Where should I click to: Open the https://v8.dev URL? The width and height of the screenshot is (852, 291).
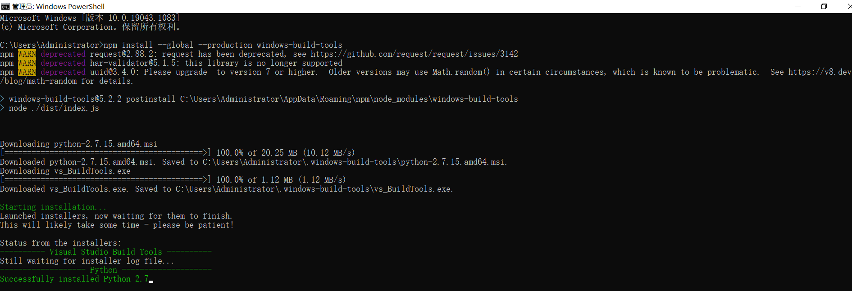point(820,72)
